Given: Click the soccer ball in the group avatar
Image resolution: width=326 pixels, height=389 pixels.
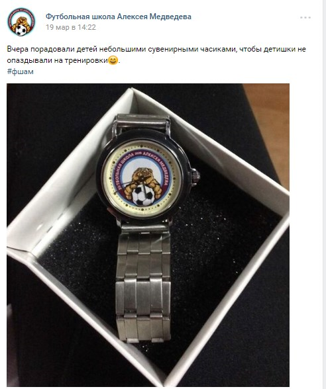Looking at the screenshot, I should point(21,30).
